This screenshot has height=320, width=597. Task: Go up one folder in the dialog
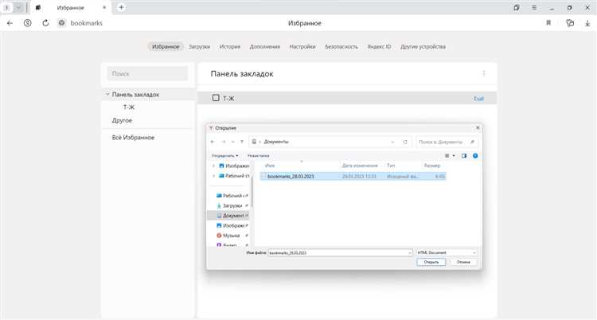click(x=242, y=142)
